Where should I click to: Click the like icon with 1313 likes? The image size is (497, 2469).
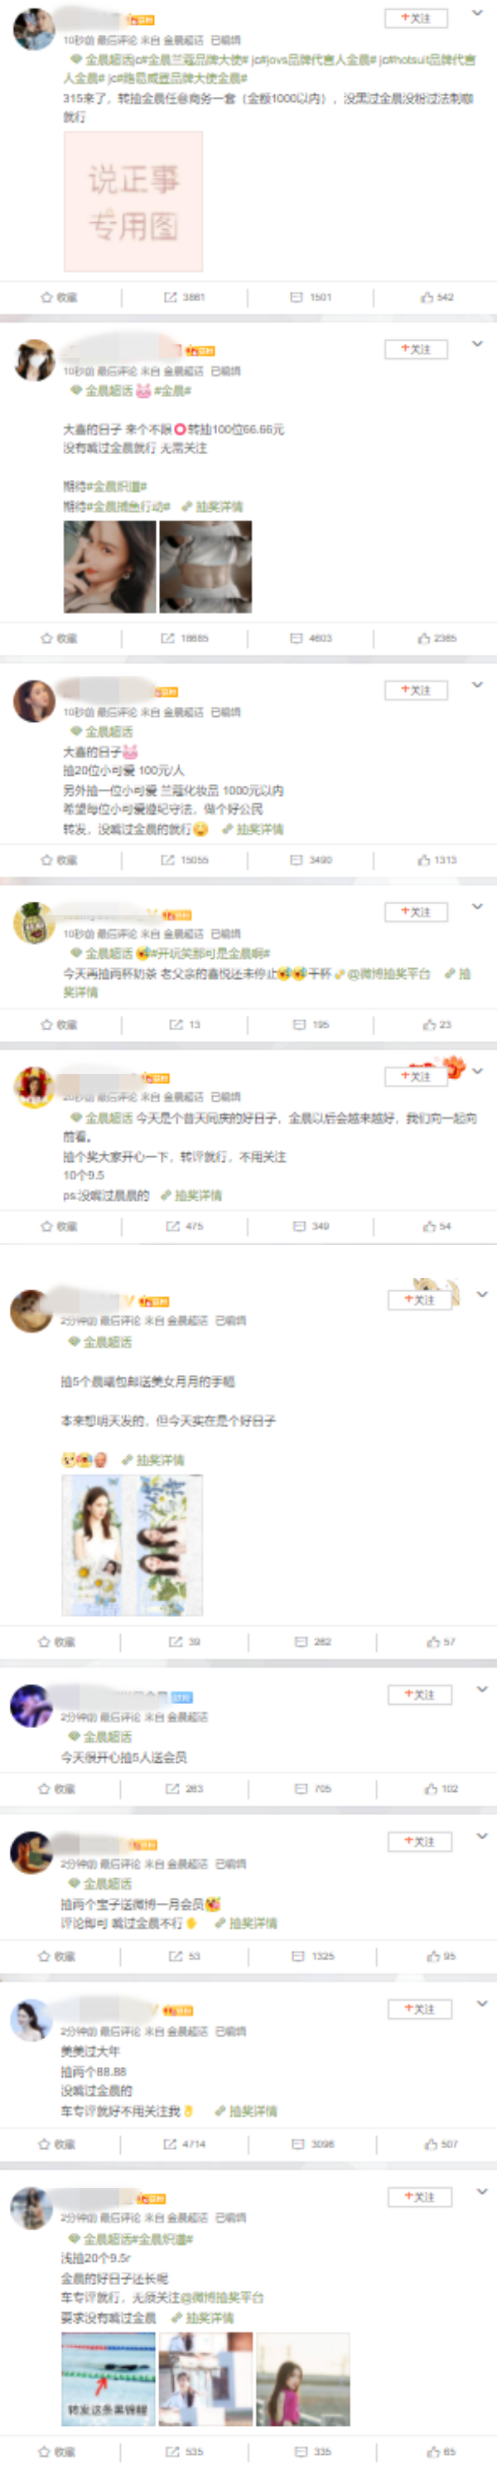(437, 859)
